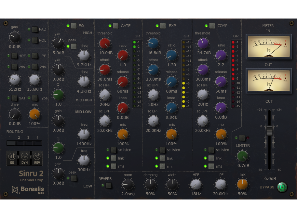Screen dimensions: 297x218
Task: Click the LIMITER green knob
Action: pos(242,156)
